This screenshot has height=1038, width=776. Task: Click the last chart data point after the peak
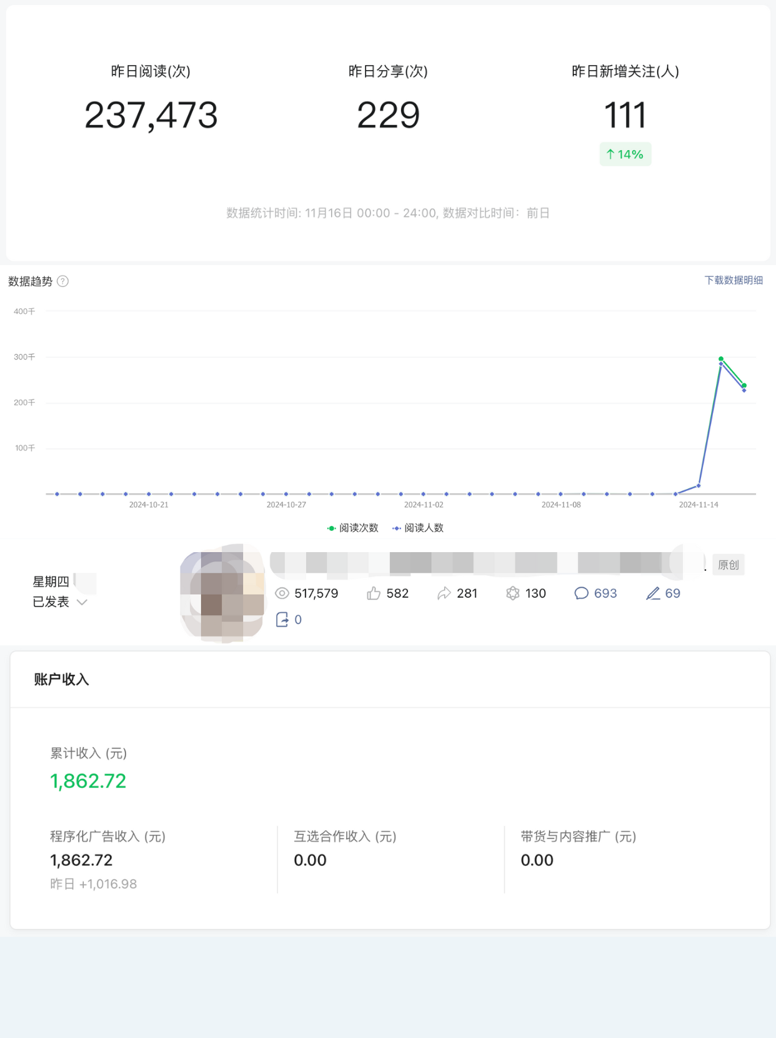pos(744,386)
